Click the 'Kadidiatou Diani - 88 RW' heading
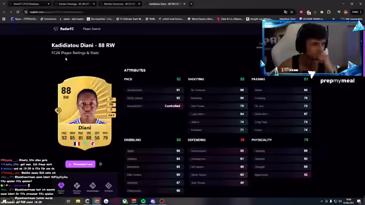The height and width of the screenshot is (205, 365). 83,45
